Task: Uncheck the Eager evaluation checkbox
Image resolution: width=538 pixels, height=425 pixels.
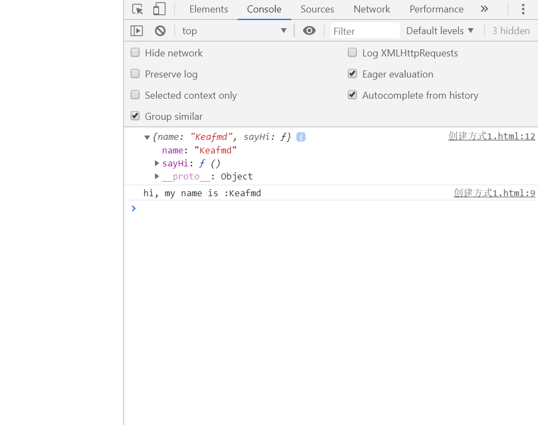Action: coord(352,74)
